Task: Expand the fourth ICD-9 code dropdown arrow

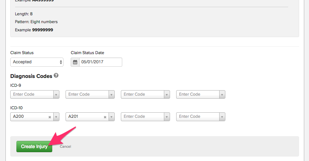Action: tap(222, 95)
